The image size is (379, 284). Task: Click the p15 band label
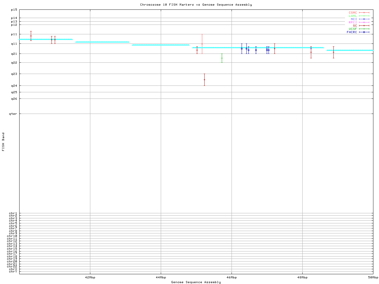point(14,10)
